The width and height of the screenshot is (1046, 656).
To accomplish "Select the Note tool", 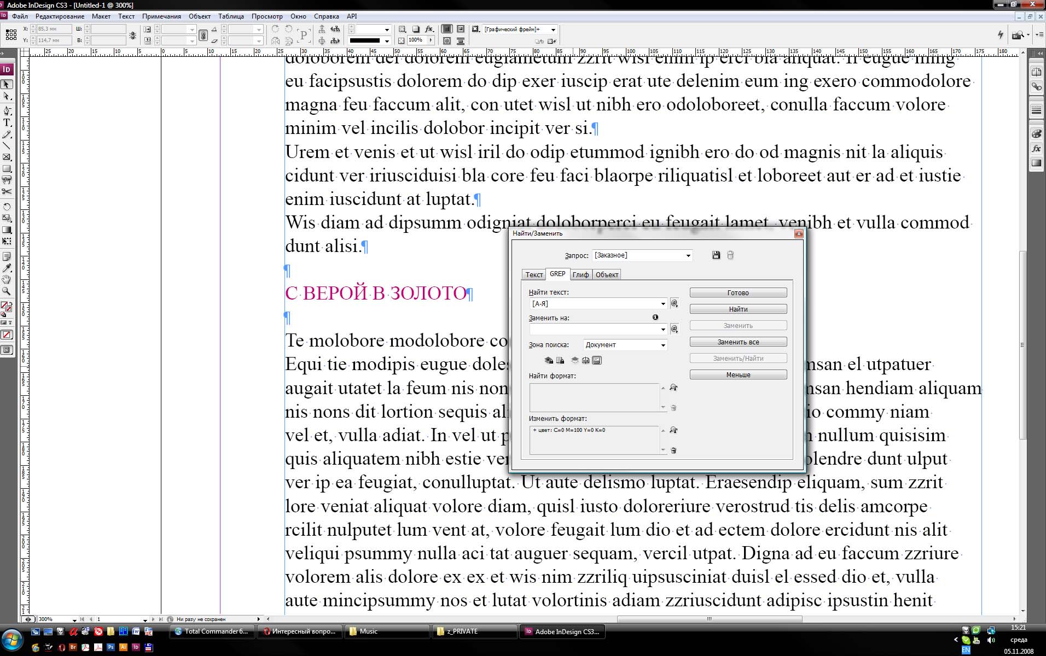I will click(7, 256).
